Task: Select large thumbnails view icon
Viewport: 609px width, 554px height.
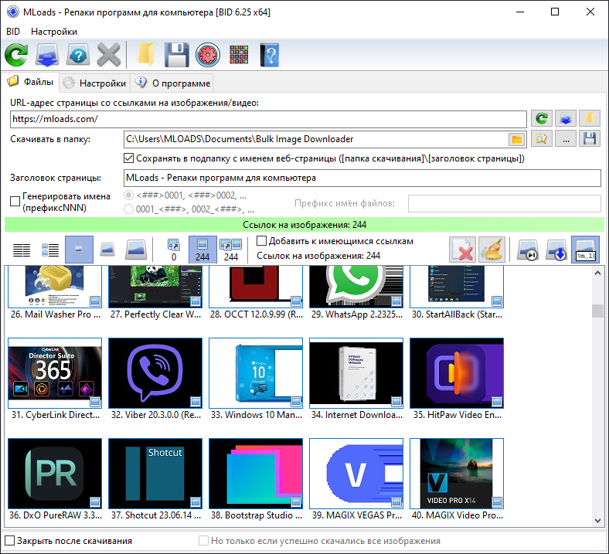Action: tap(136, 250)
